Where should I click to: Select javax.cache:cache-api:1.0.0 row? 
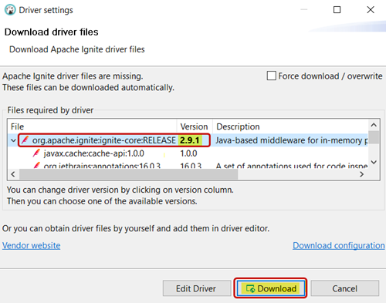(x=188, y=153)
